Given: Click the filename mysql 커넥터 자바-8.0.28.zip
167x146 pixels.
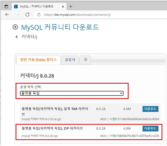Looking at the screenshot, I should pos(40,136).
